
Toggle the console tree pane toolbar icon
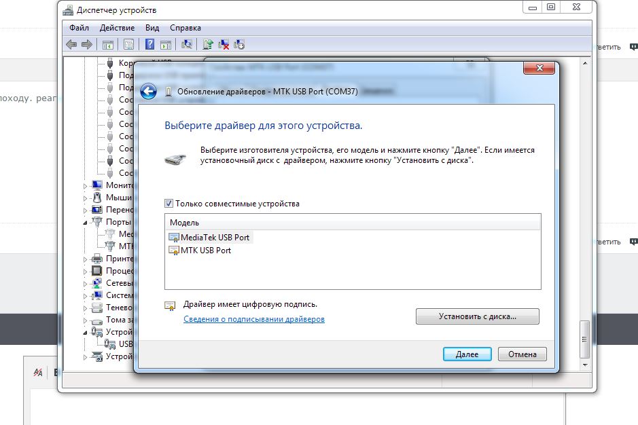pyautogui.click(x=107, y=44)
